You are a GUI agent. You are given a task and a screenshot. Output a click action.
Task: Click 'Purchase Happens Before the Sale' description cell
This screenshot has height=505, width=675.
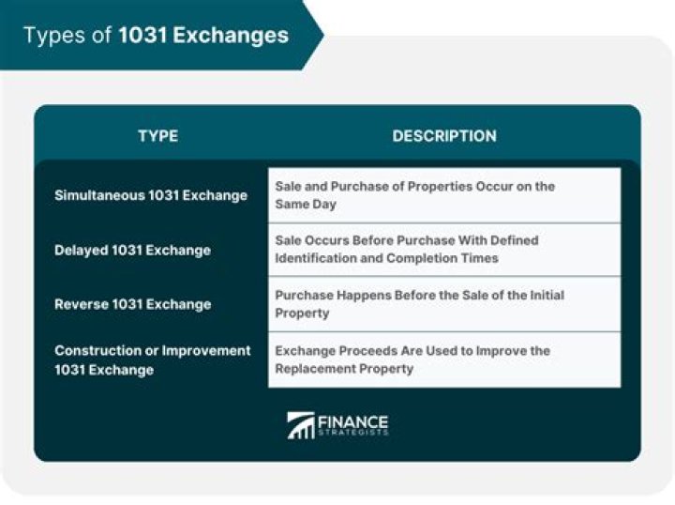[444, 303]
